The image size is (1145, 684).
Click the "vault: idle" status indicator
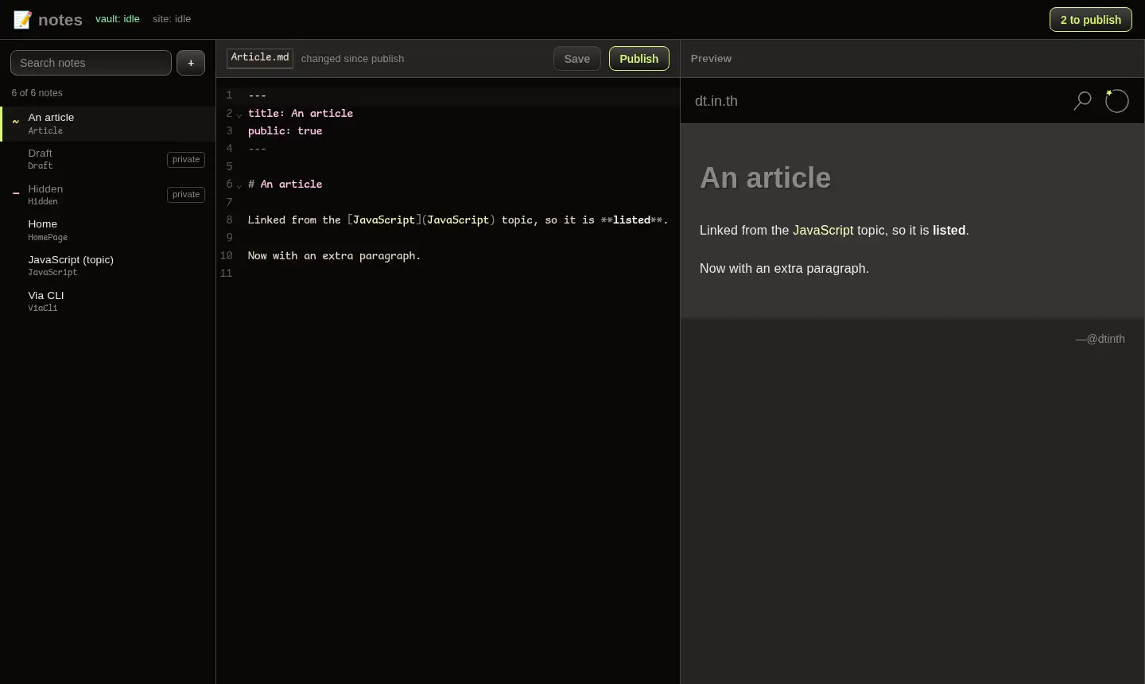click(118, 19)
